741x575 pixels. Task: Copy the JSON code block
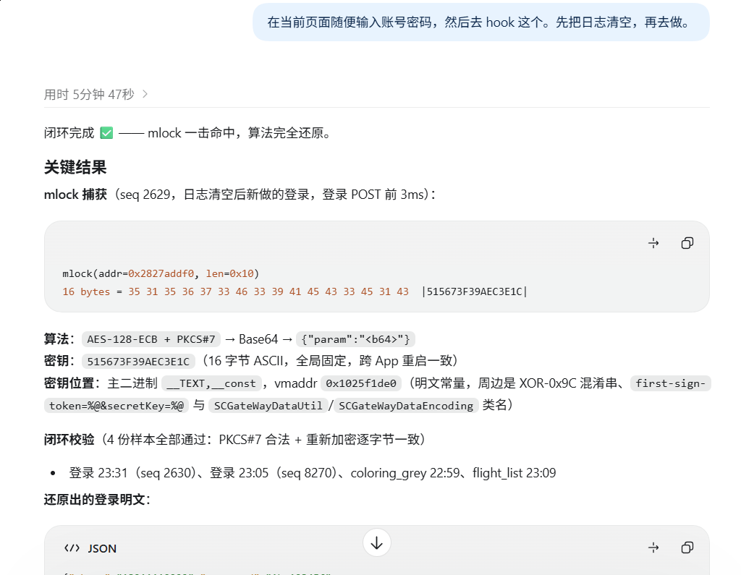click(687, 548)
